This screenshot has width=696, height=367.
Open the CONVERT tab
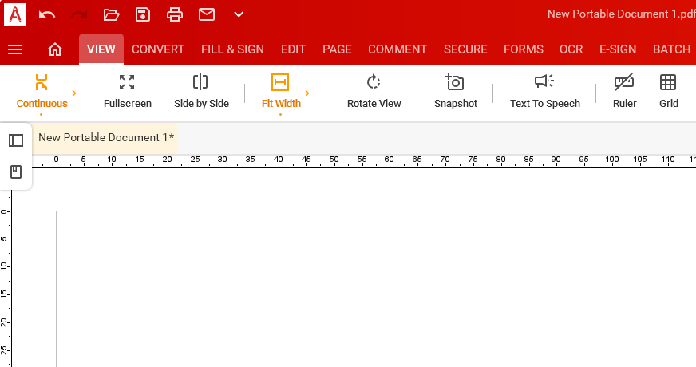click(158, 49)
